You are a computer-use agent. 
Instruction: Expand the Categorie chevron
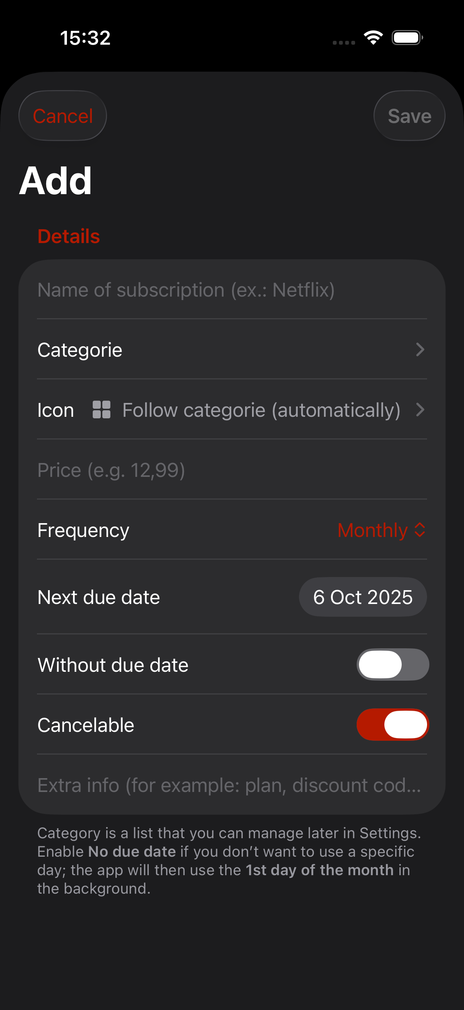coord(420,350)
